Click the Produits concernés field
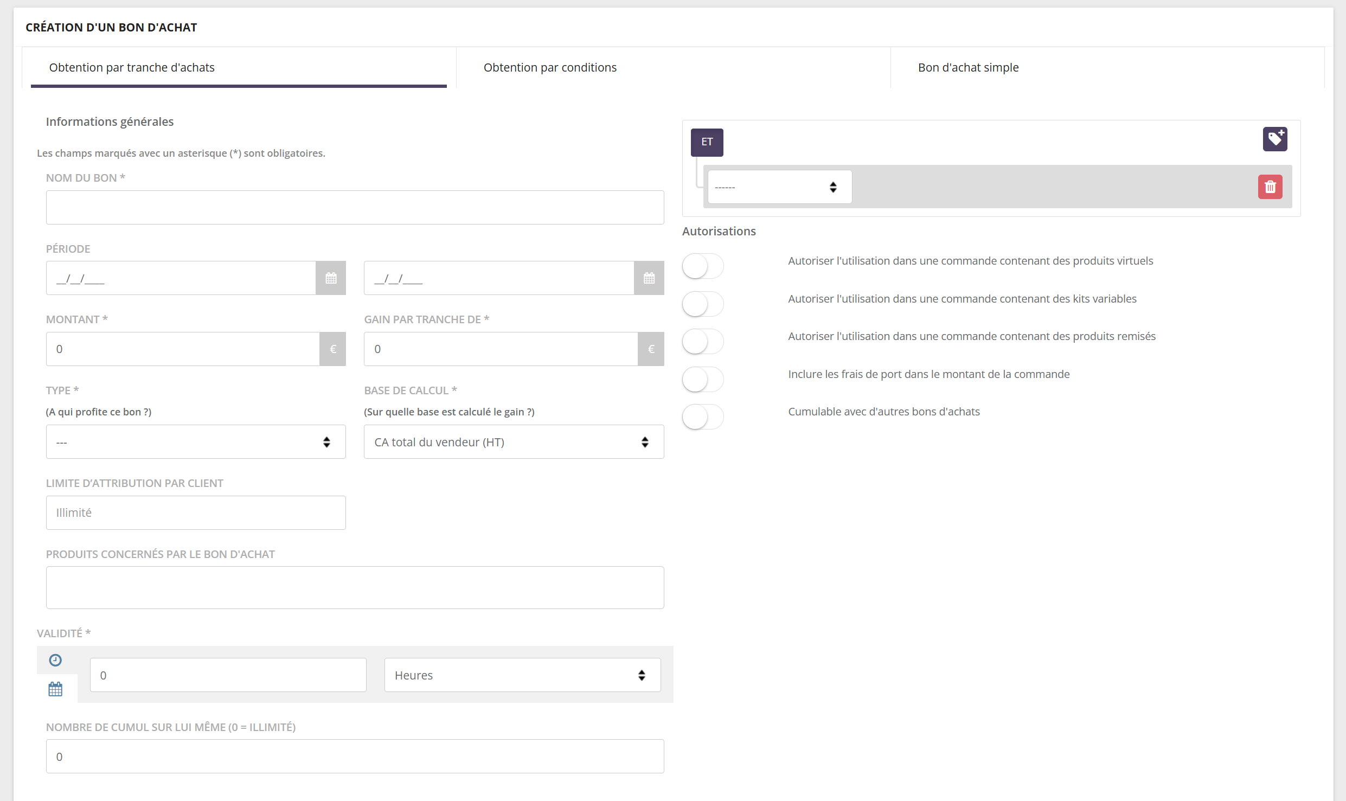 (355, 588)
